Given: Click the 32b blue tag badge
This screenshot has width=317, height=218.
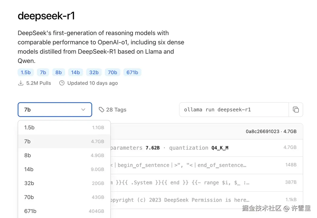Looking at the screenshot, I should pos(94,72).
